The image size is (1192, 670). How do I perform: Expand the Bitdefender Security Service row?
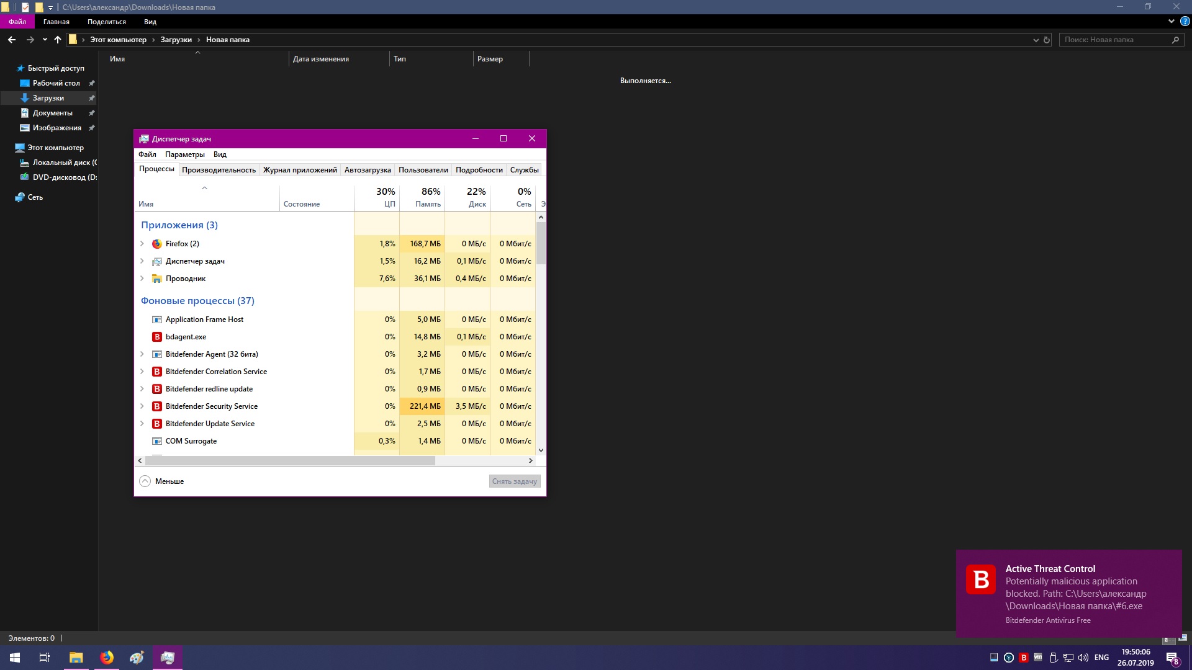click(x=142, y=406)
